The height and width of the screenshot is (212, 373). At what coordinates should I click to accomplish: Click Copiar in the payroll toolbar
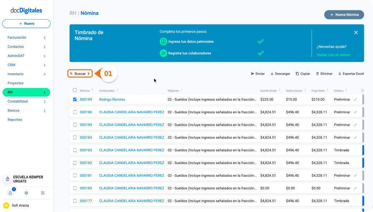coord(303,74)
